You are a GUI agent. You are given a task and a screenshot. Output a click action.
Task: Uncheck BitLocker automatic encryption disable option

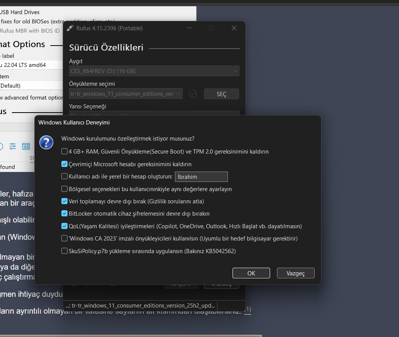point(64,213)
